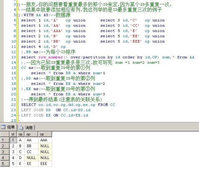Select the 结果 tab label
The width and height of the screenshot is (199, 169).
tap(11, 127)
